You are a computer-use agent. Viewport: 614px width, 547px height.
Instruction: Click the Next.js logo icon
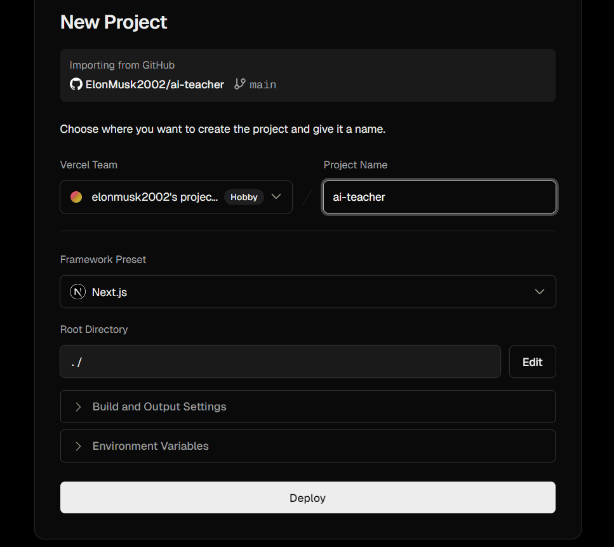(77, 292)
